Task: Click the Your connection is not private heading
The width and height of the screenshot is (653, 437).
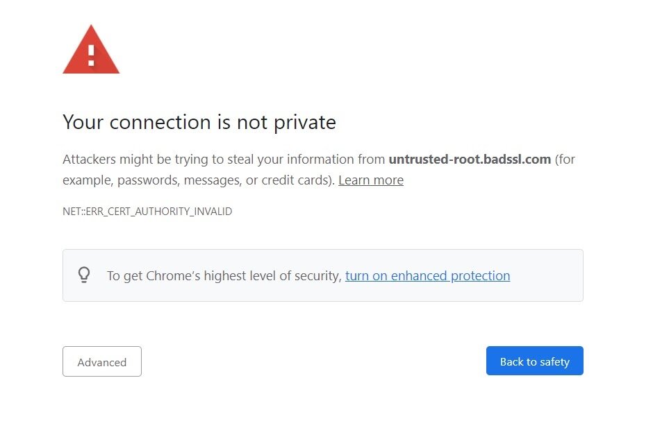Action: (x=199, y=123)
